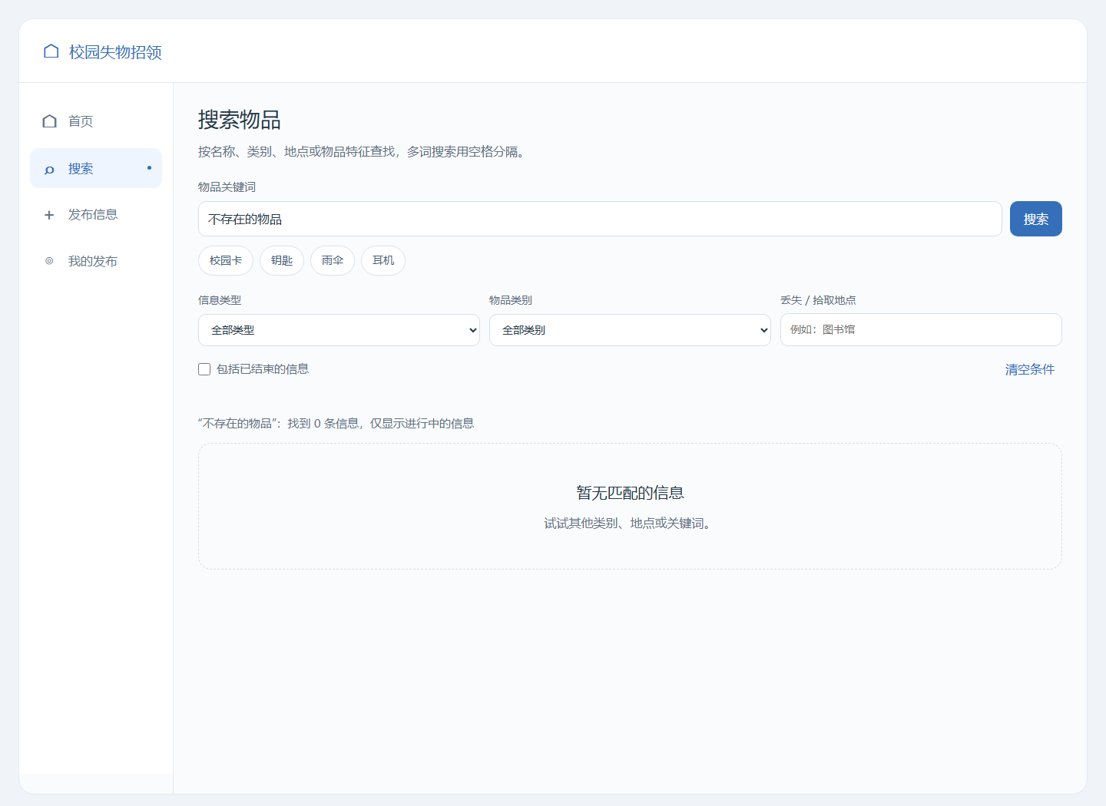Click the house logo icon beside 校园失物招领
The height and width of the screenshot is (806, 1106).
pos(51,51)
